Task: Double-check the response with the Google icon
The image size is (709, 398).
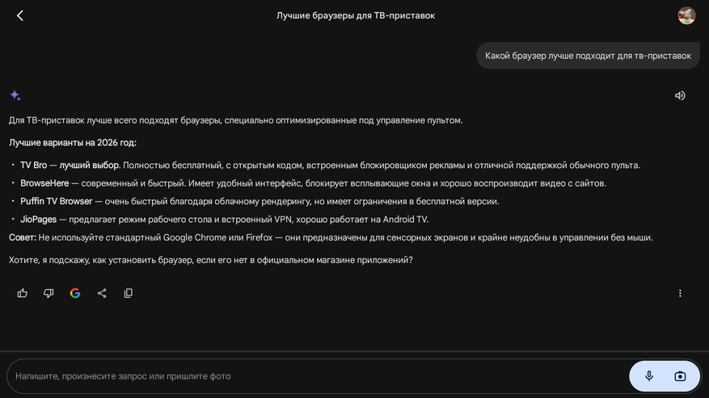Action: (75, 293)
